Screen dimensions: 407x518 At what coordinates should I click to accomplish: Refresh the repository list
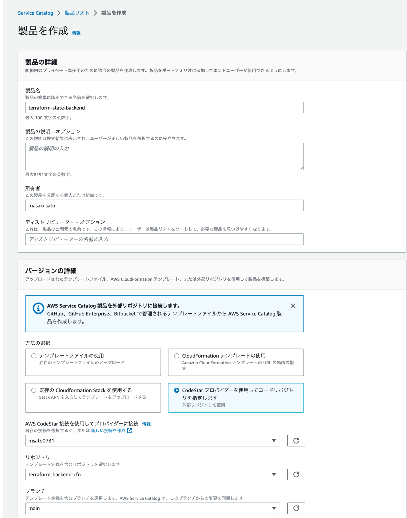tap(296, 474)
